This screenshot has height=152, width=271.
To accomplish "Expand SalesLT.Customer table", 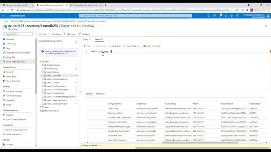I will coord(43,76).
